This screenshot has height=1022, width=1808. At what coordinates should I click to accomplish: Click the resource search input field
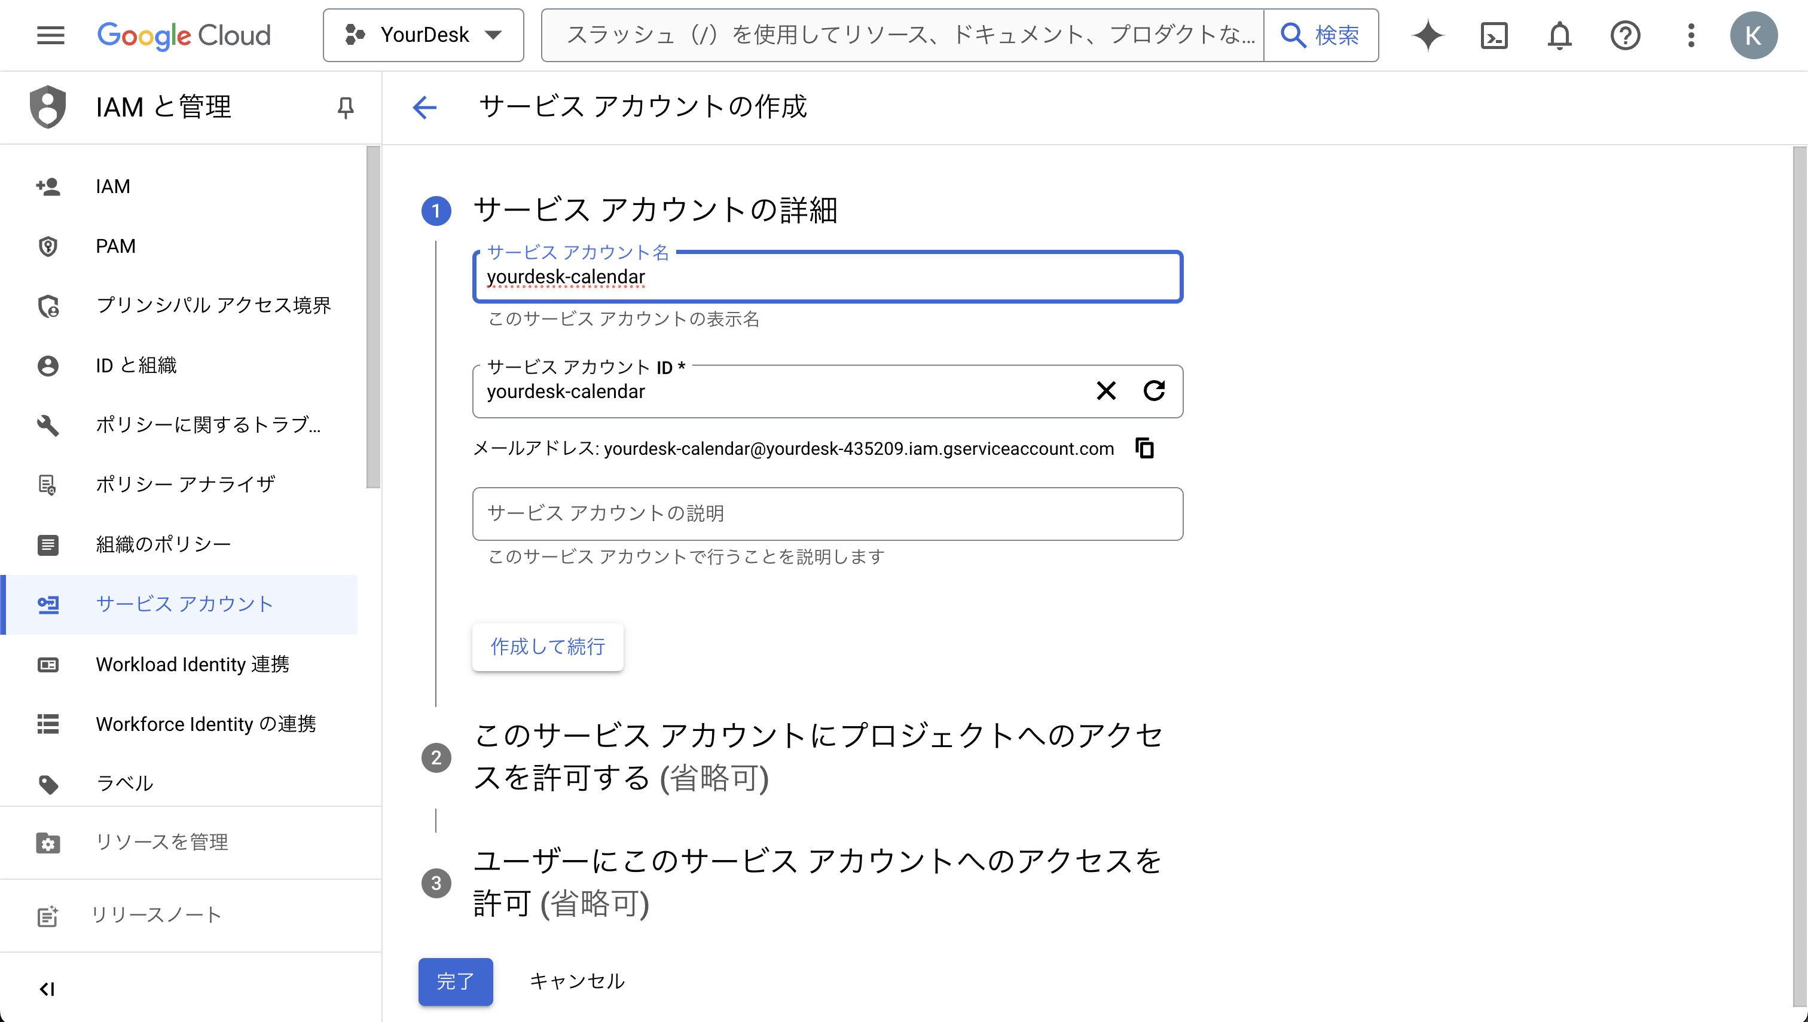(x=902, y=35)
